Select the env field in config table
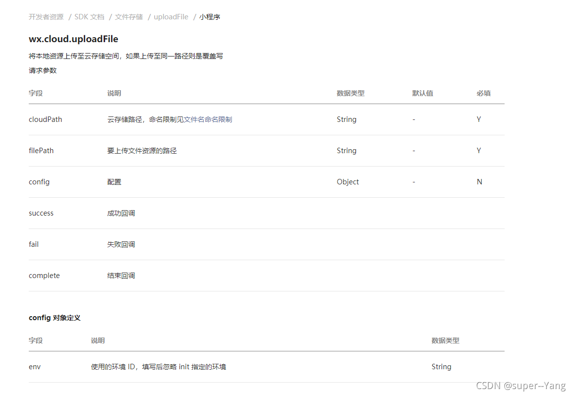 [34, 366]
